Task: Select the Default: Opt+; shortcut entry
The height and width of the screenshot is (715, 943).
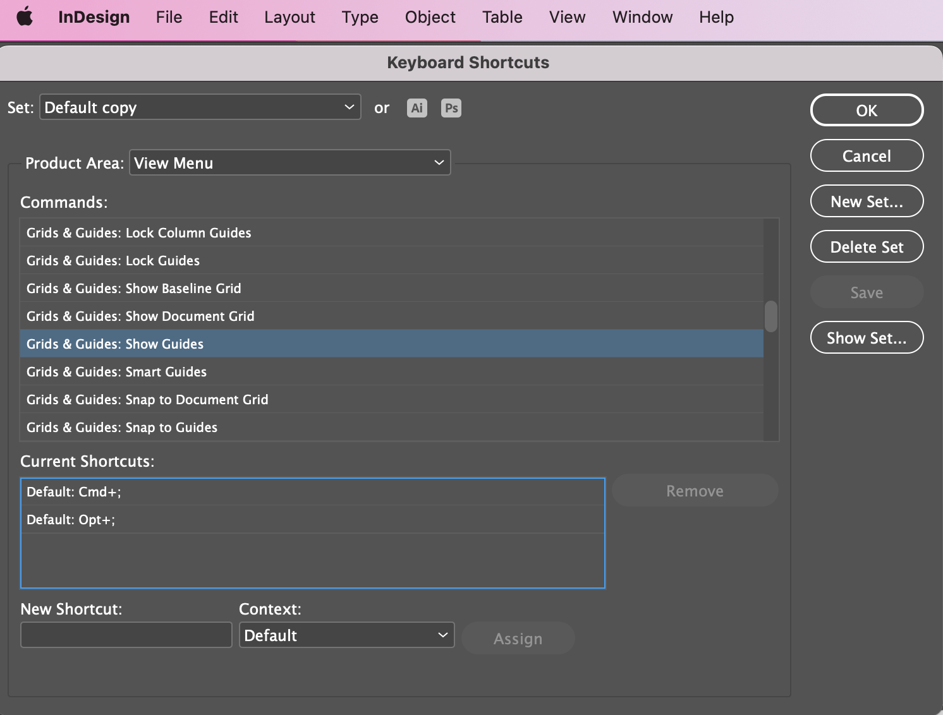Action: (71, 519)
